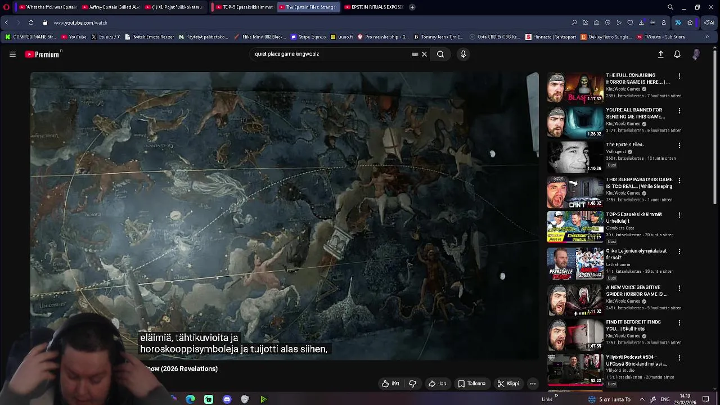This screenshot has width=720, height=405.
Task: Open thumbnail of The Full Conjuring Horror Game
Action: 575,87
